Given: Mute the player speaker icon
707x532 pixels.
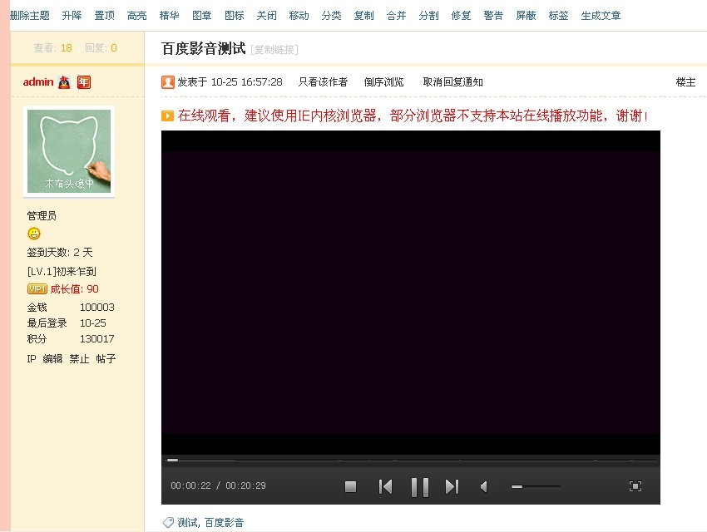Looking at the screenshot, I should [x=484, y=487].
